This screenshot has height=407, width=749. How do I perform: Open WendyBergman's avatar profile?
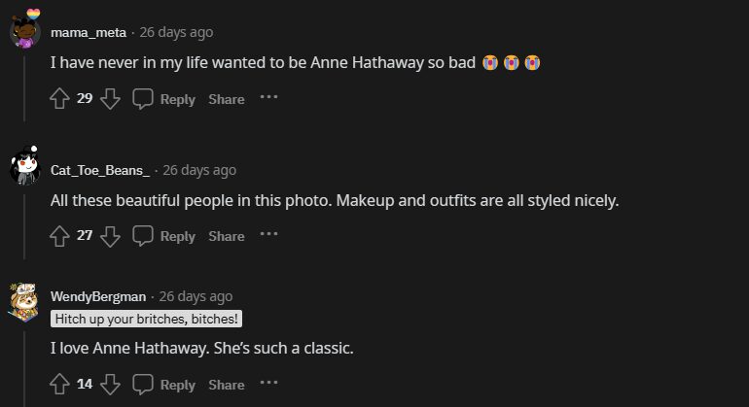pos(24,301)
